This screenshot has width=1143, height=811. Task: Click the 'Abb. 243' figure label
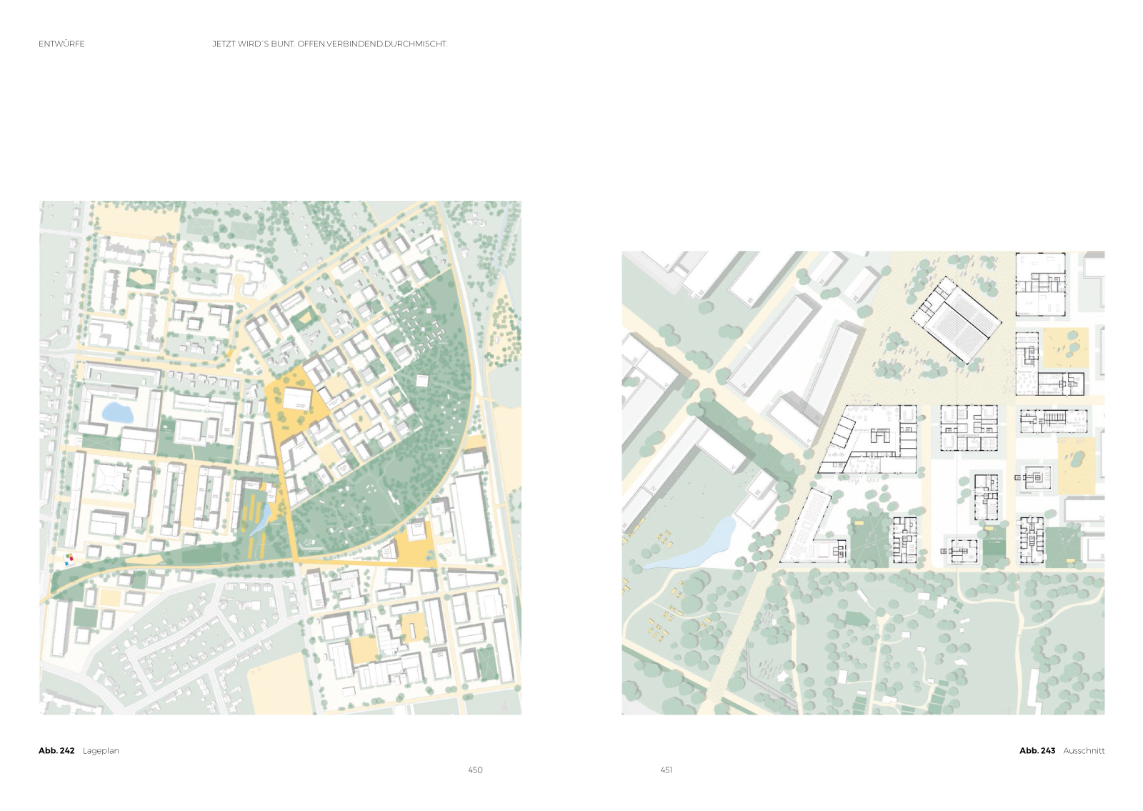[1037, 751]
